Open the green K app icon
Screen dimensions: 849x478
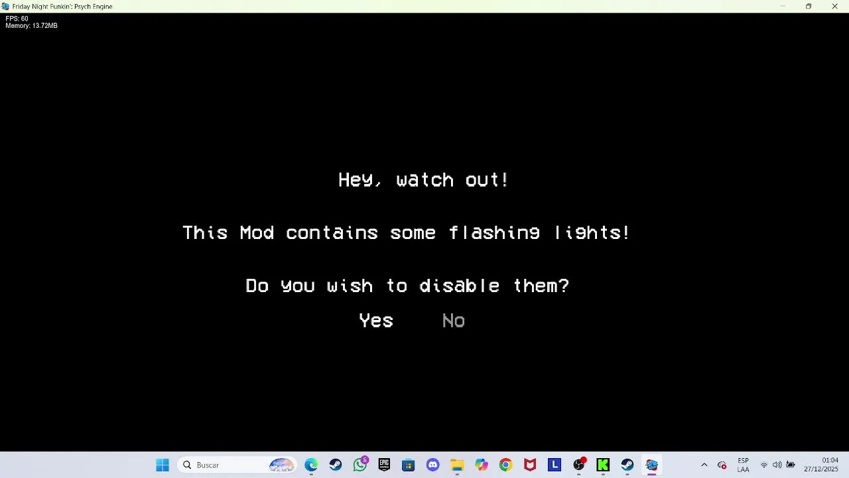click(x=603, y=465)
